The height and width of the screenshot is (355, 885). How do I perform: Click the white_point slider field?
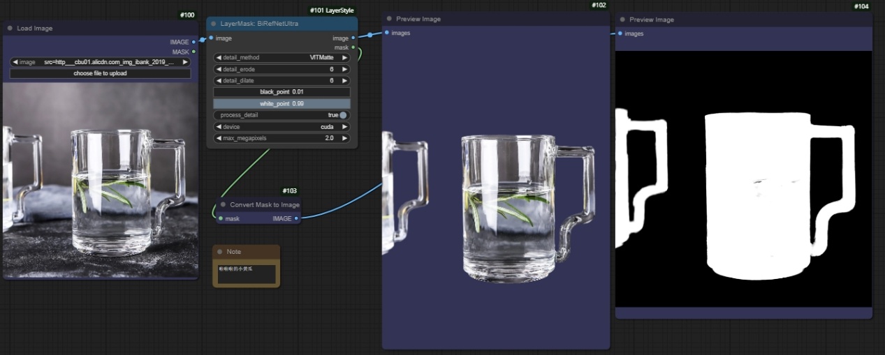pos(281,103)
